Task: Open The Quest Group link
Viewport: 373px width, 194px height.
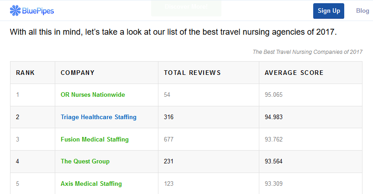Action: pos(85,162)
